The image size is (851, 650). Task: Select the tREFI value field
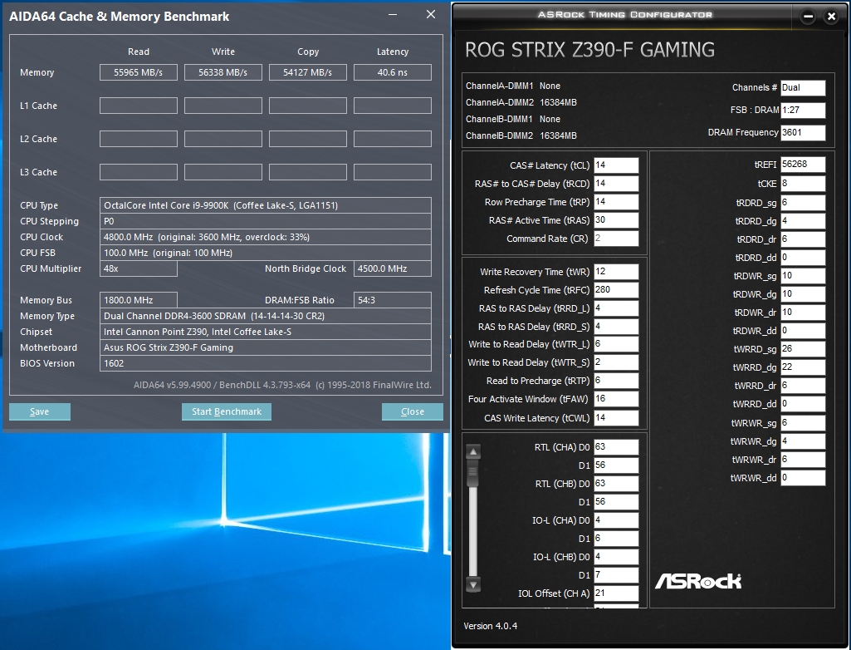[803, 164]
